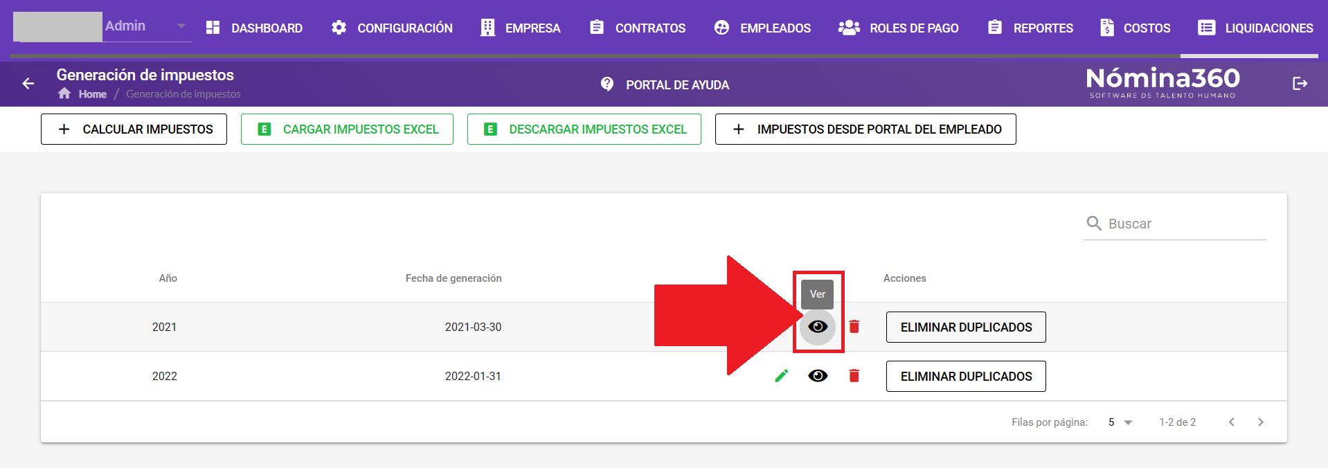Eliminar duplicados for 2021 row
The image size is (1328, 468).
(x=966, y=327)
